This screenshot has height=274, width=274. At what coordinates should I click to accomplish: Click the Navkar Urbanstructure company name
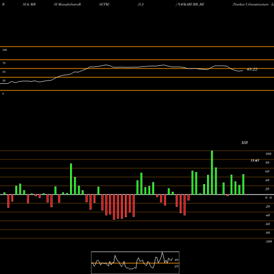[x=250, y=4]
